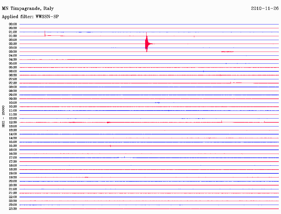Image resolution: width=281 pixels, height=214 pixels.
Task: Click the vertical 'HHZ - 25000' axis label
Action: pos(3,117)
